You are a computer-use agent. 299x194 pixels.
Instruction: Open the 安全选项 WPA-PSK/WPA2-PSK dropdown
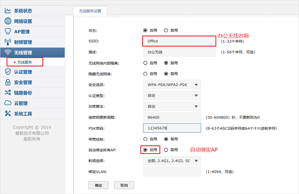(x=172, y=85)
